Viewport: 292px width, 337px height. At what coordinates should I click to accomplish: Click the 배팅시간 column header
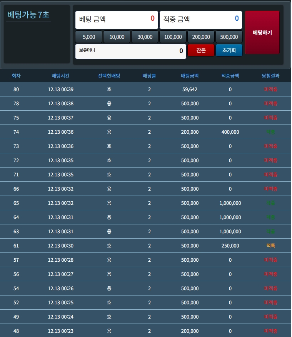point(60,76)
